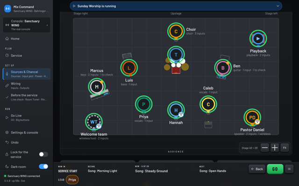This screenshot has width=299, height=186.
Task: Click the floor monitor below Caleb
Action: (x=208, y=125)
